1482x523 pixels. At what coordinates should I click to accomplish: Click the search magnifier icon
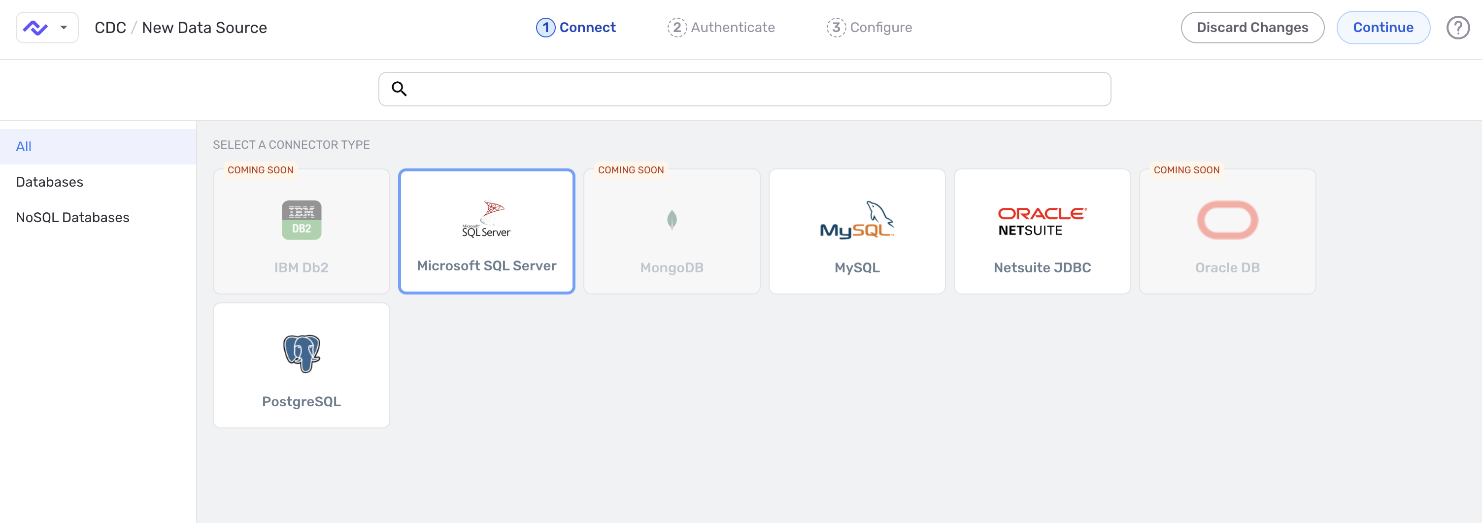point(399,89)
